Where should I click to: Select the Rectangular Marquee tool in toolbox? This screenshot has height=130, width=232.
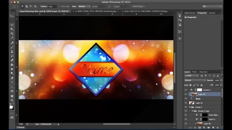pos(12,20)
